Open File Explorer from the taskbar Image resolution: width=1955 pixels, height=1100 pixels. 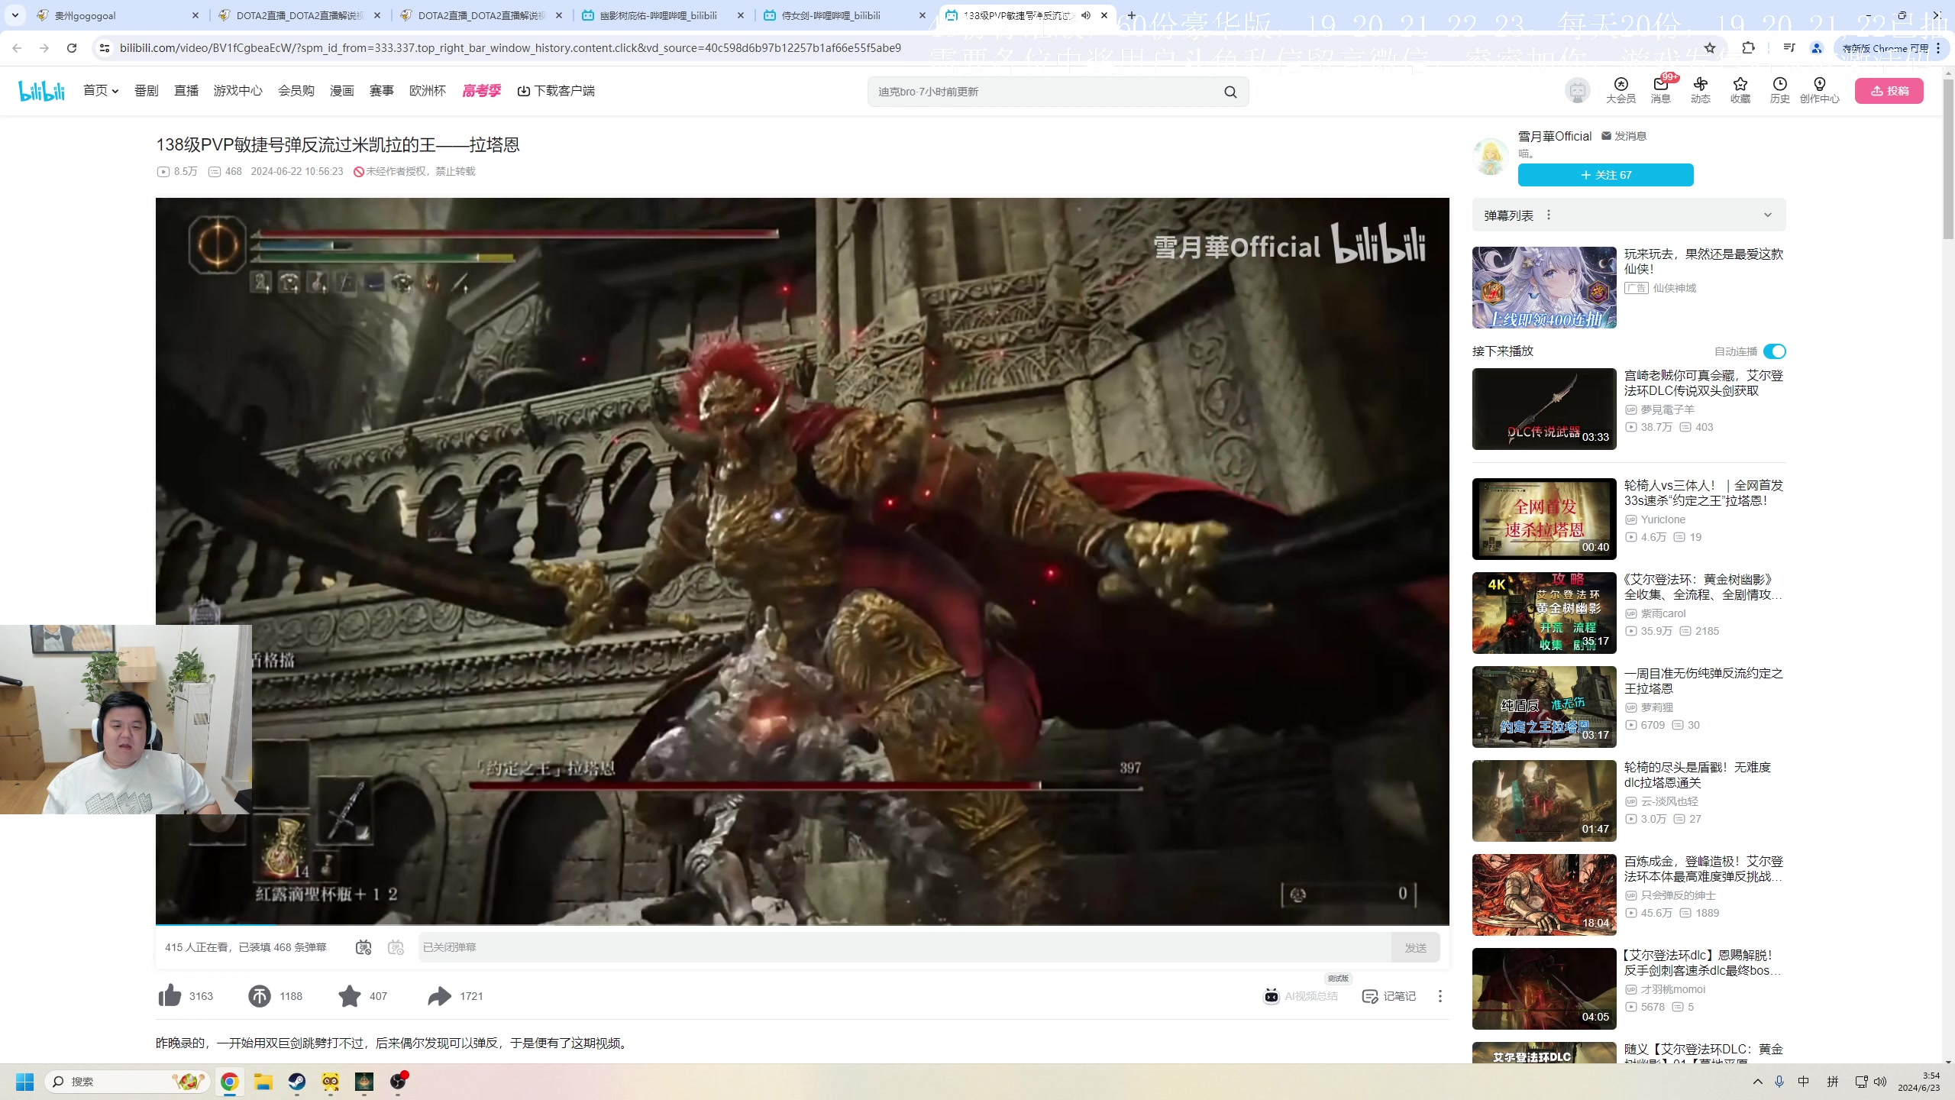click(x=263, y=1081)
